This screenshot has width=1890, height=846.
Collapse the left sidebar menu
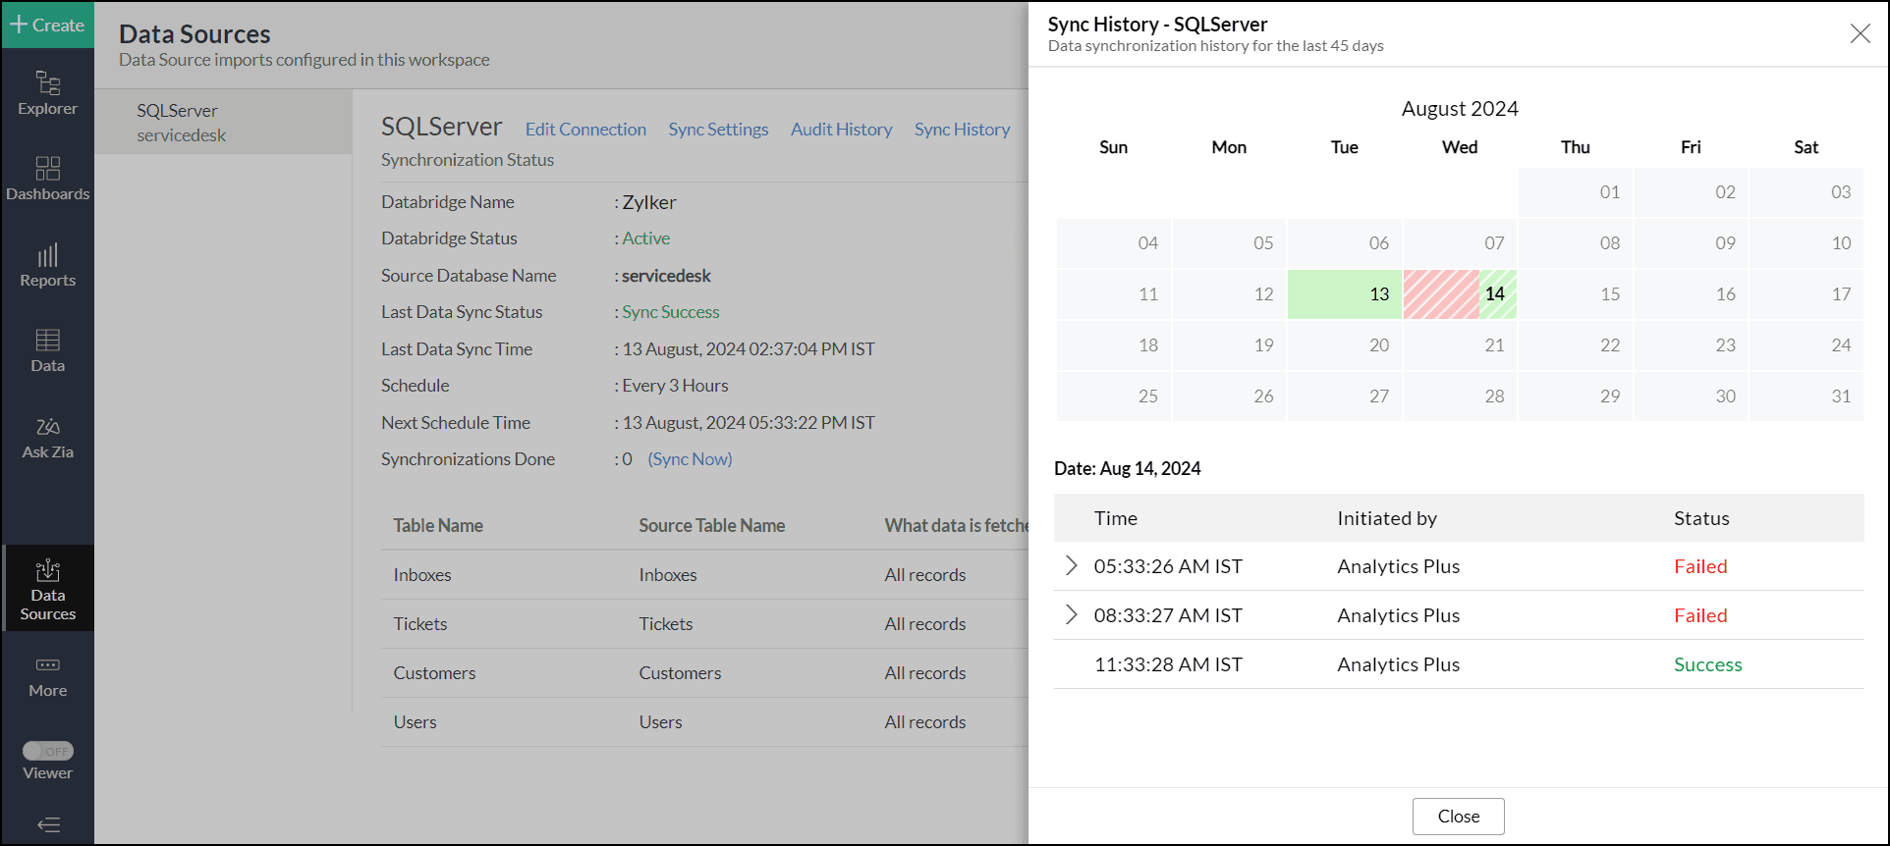47,824
